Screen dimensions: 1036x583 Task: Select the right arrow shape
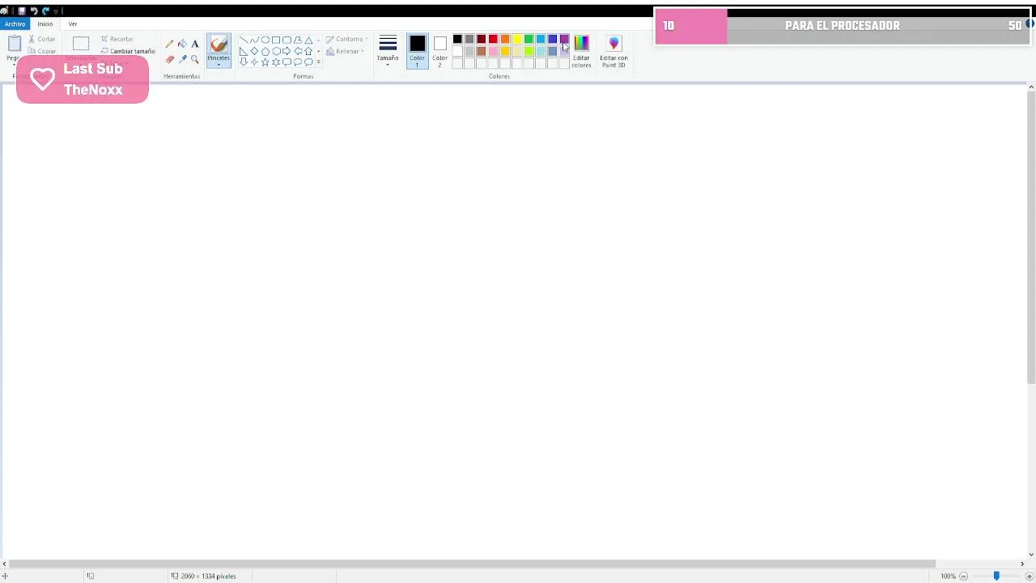pos(287,51)
